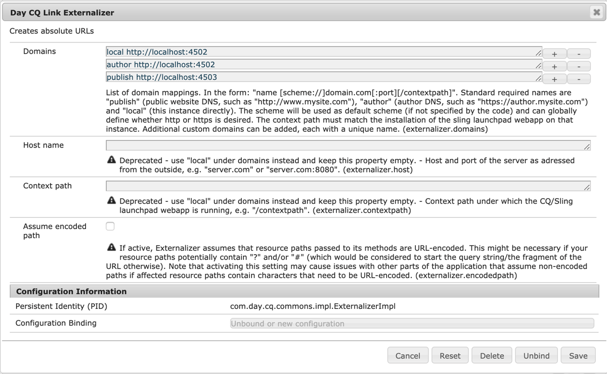Cancel the configuration changes
The width and height of the screenshot is (607, 374).
[408, 355]
